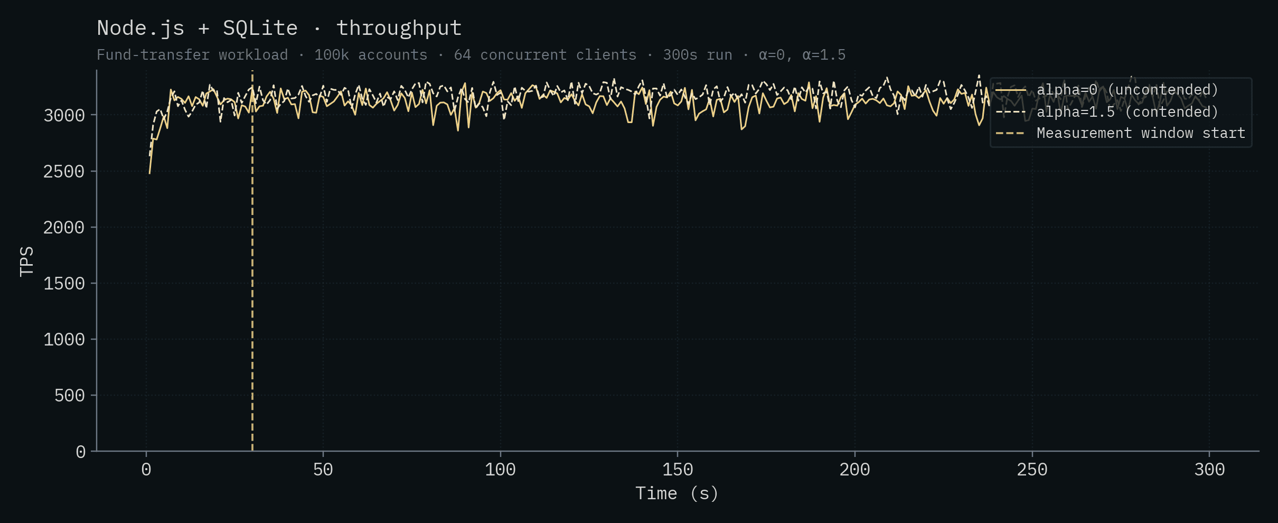Click y-axis tick label '500'

(69, 395)
